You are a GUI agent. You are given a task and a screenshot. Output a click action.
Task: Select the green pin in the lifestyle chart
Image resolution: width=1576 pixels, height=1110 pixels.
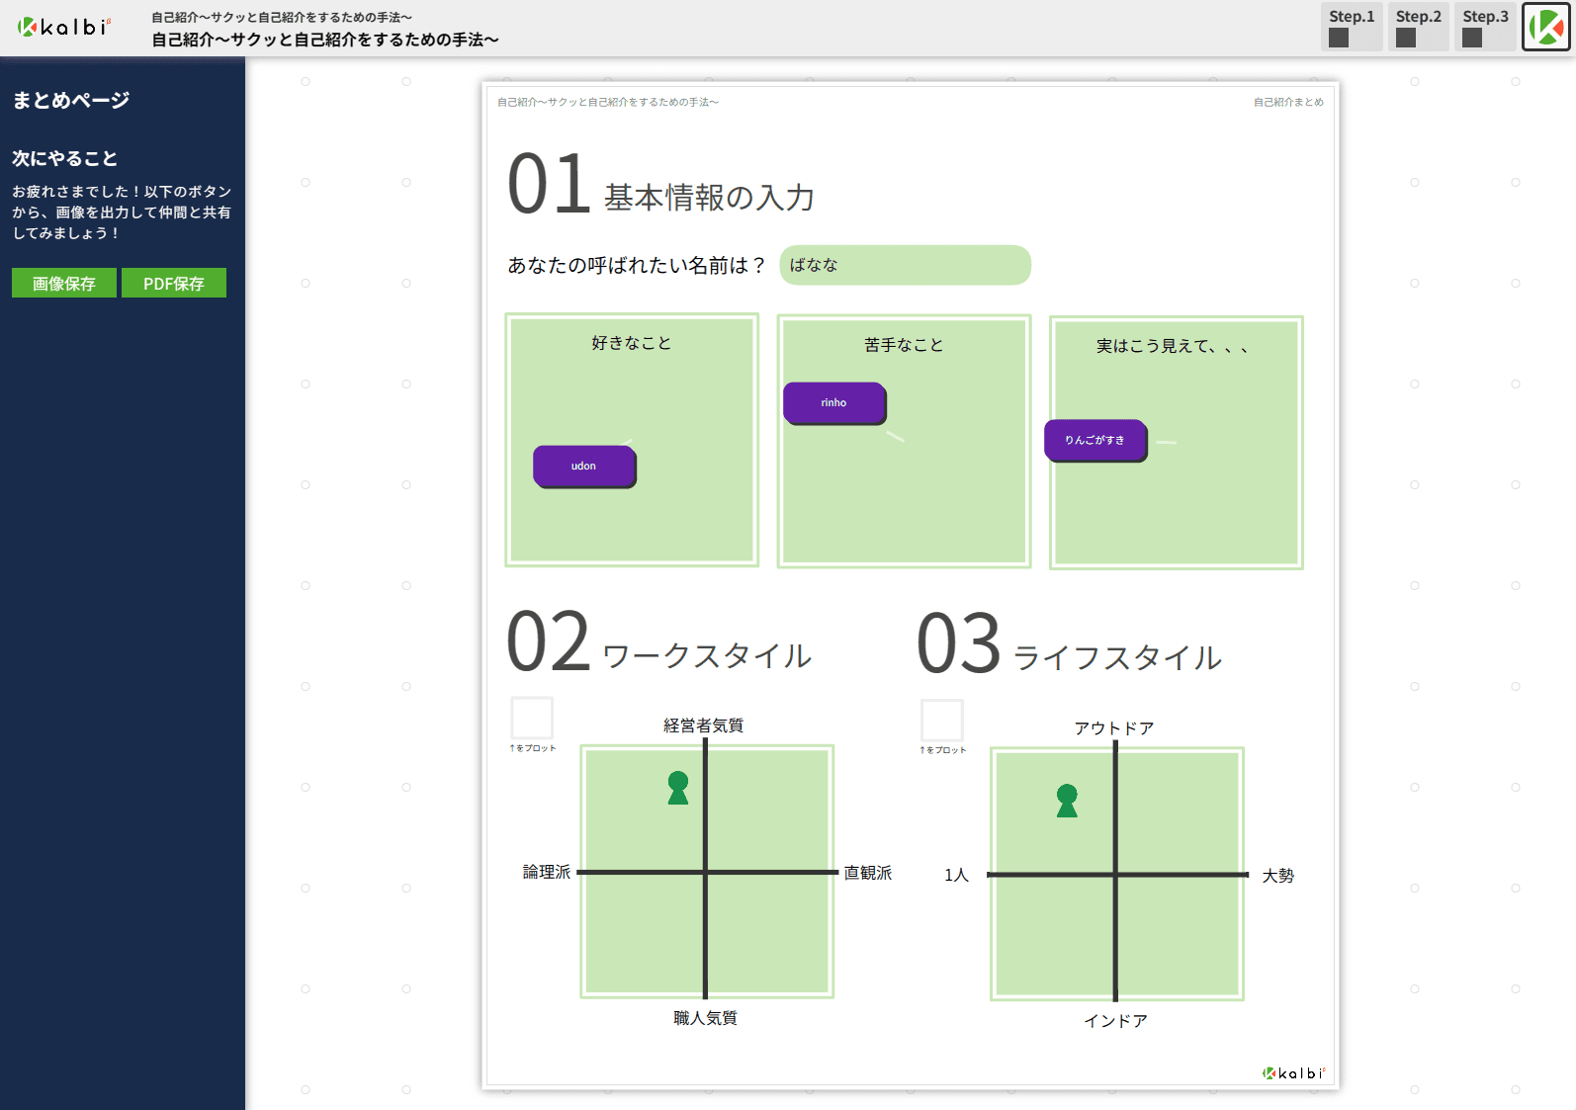click(x=1067, y=801)
